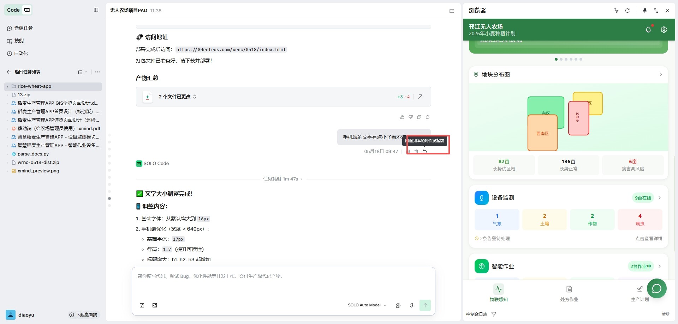Open the SOLO Auto Model dropdown
678x324 pixels.
(x=367, y=305)
